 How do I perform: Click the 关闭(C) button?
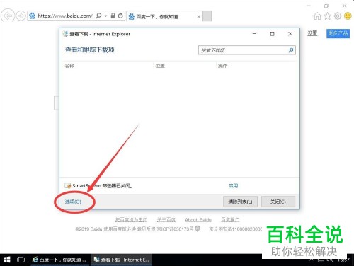pos(278,202)
